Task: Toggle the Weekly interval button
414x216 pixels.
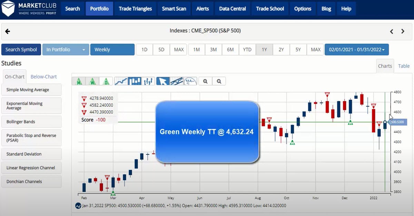Action: pos(112,49)
